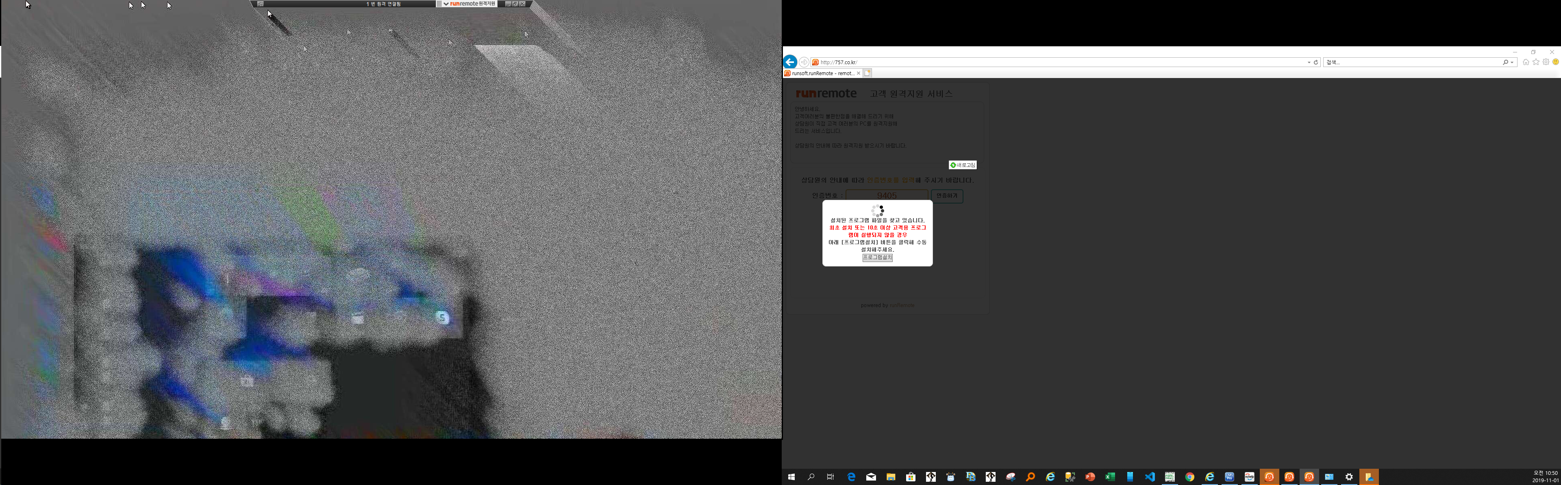Open a new browser tab
Screen dimensions: 1561x485
867,73
